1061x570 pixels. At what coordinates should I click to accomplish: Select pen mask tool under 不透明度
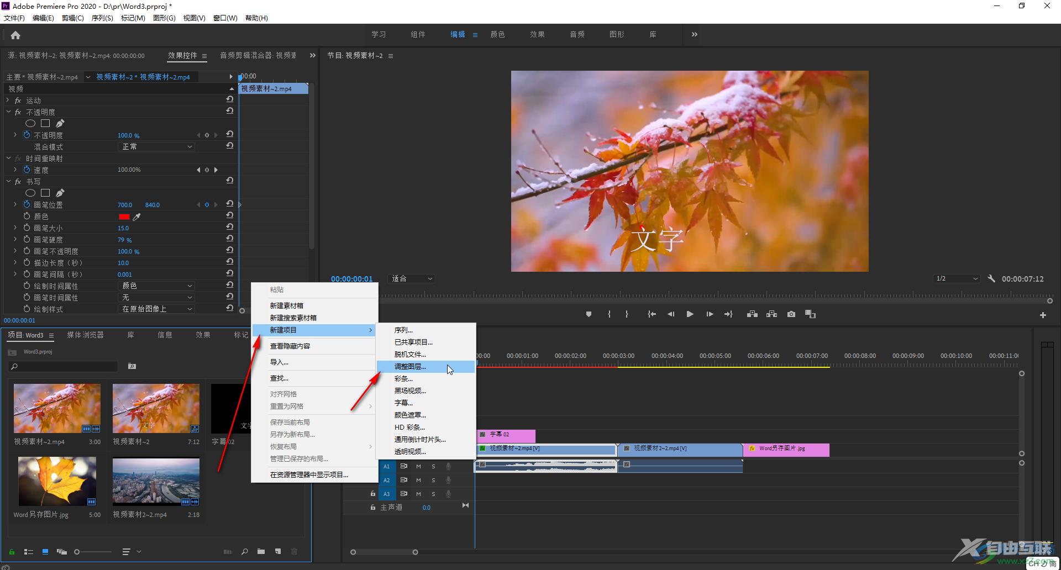pos(60,123)
